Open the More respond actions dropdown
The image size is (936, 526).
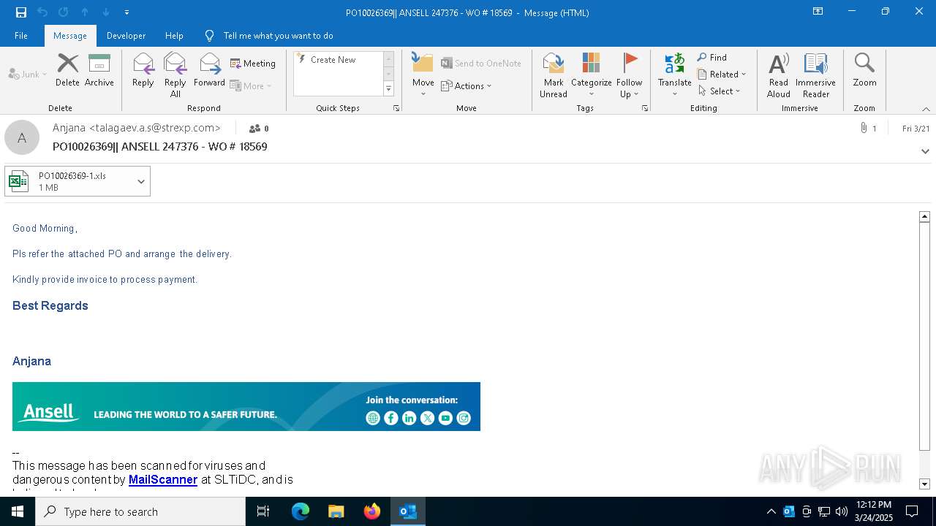[x=251, y=85]
